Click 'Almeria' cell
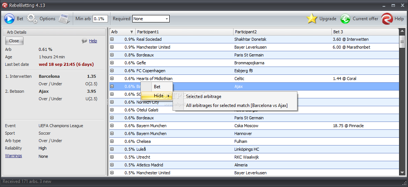The height and width of the screenshot is (187, 408). pyautogui.click(x=241, y=165)
